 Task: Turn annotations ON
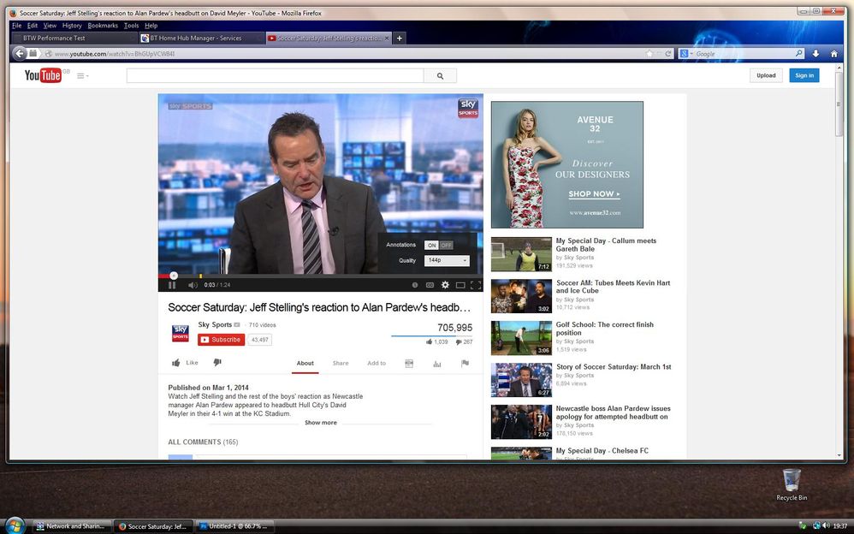[432, 246]
